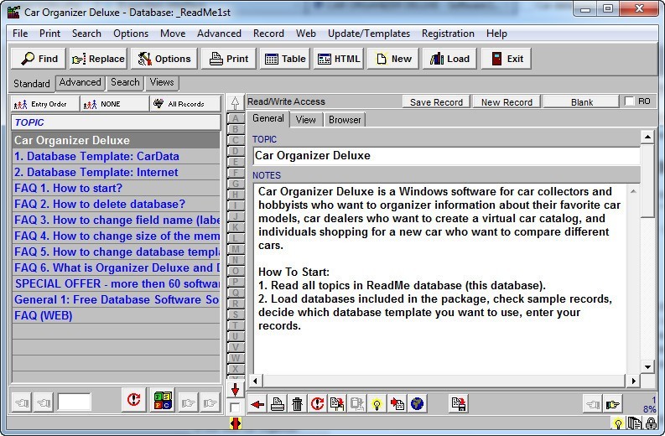Click the Entry Order sort button
Image resolution: width=665 pixels, height=436 pixels.
45,104
